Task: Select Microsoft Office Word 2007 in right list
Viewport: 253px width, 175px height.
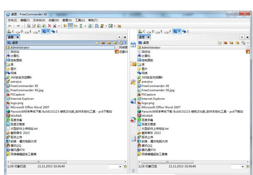Action: [159, 107]
